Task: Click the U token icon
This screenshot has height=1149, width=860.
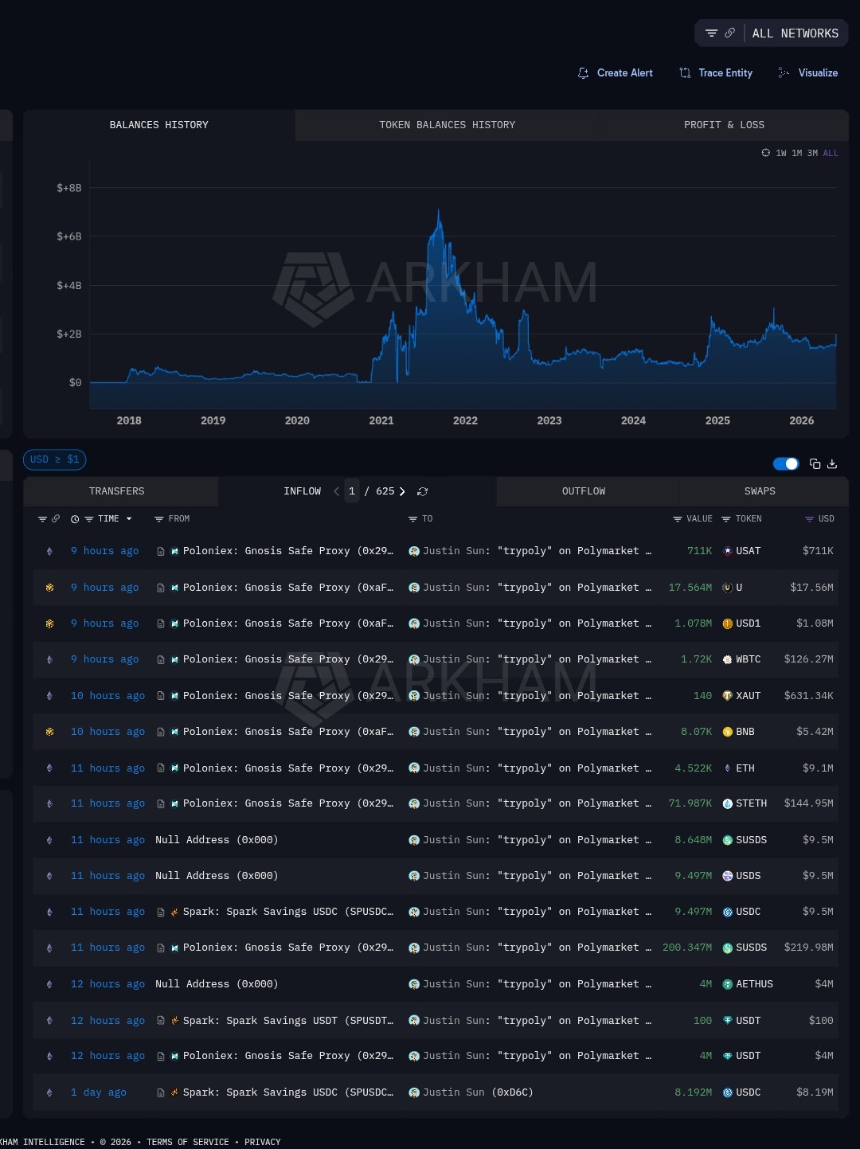Action: pyautogui.click(x=727, y=588)
